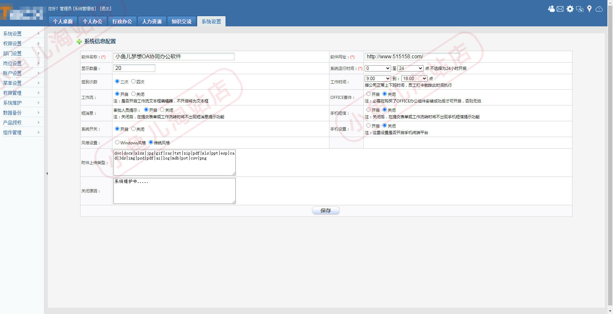Expand the 账户设置 sidebar item

tap(22, 73)
